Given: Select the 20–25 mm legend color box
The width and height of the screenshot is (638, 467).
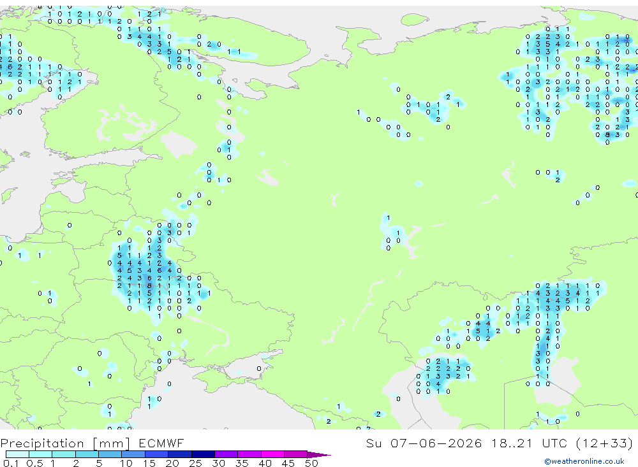Looking at the screenshot, I should 180,454.
